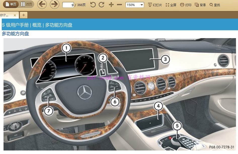The width and height of the screenshot is (238, 154).
Task: Go forward to the next page
Action: pyautogui.click(x=54, y=5)
